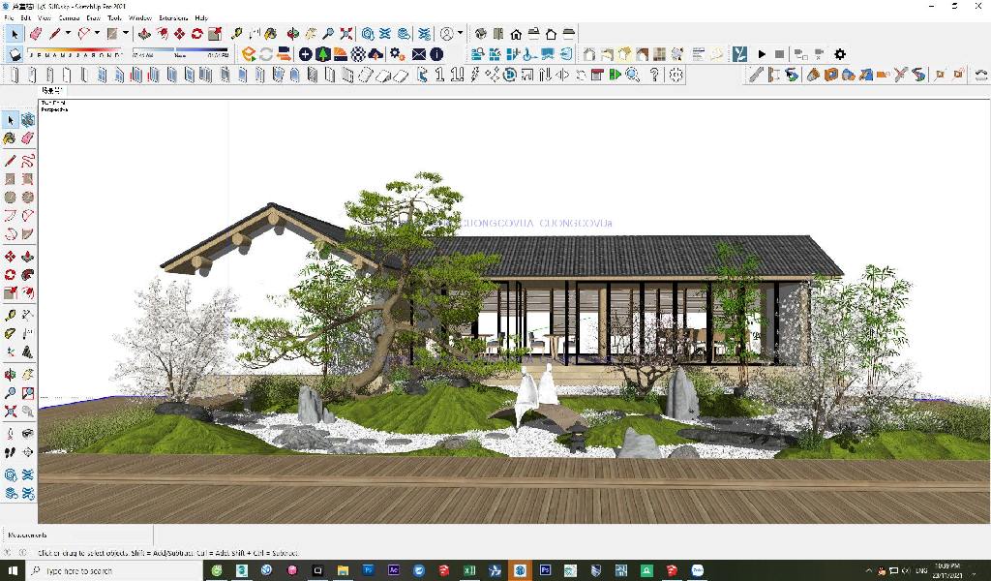This screenshot has width=991, height=581.
Task: Open the user account dropdown arrow
Action: click(460, 33)
